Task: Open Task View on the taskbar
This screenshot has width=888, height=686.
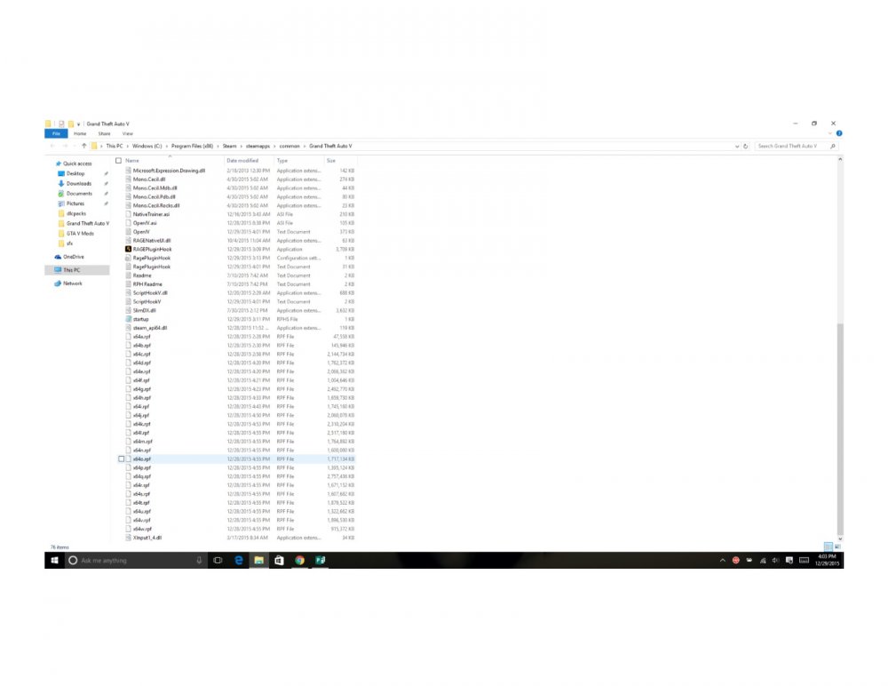Action: click(x=218, y=560)
